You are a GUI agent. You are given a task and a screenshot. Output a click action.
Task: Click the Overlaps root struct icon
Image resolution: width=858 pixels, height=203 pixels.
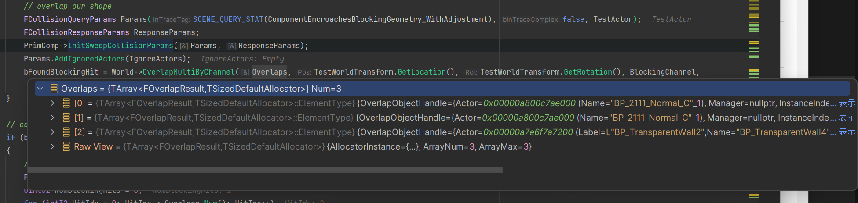point(54,89)
